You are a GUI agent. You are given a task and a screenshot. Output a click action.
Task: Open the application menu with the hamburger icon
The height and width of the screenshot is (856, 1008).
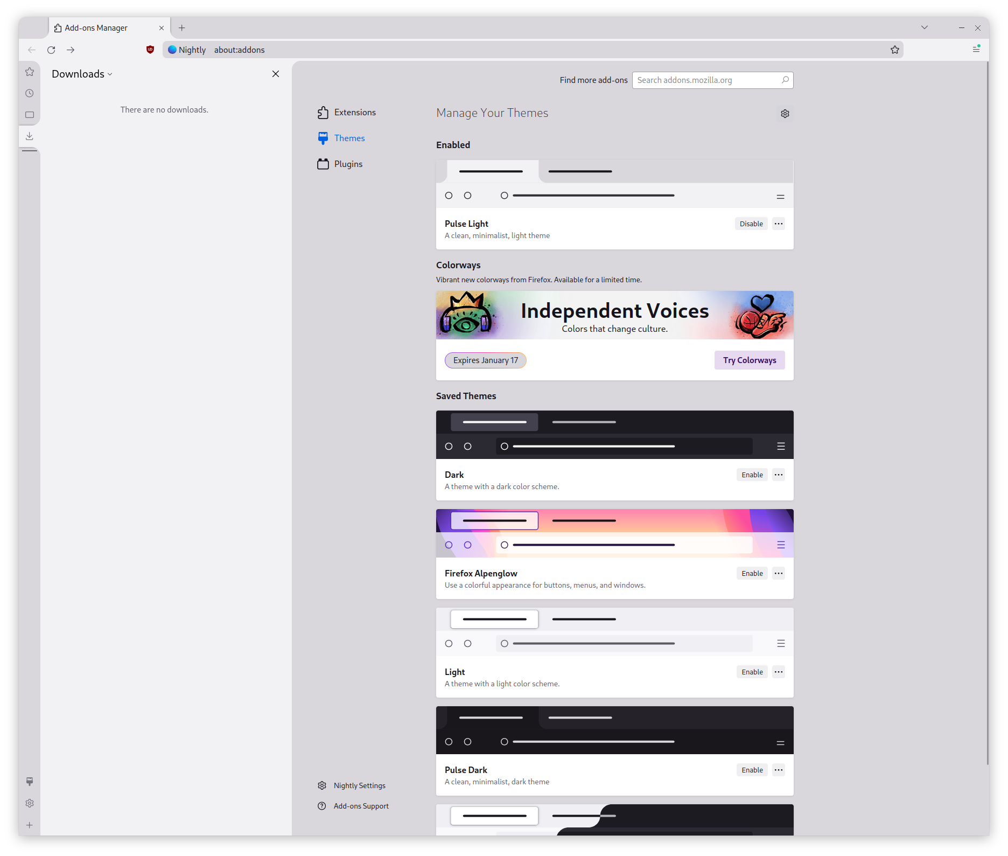[976, 49]
